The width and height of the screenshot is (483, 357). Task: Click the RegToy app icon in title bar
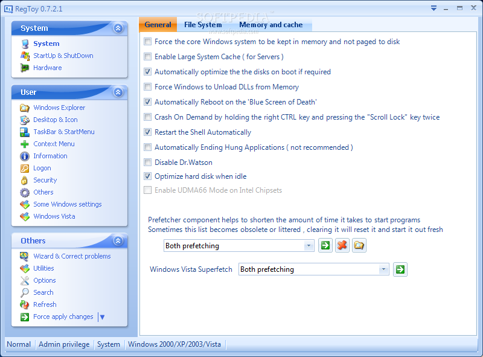(x=8, y=9)
